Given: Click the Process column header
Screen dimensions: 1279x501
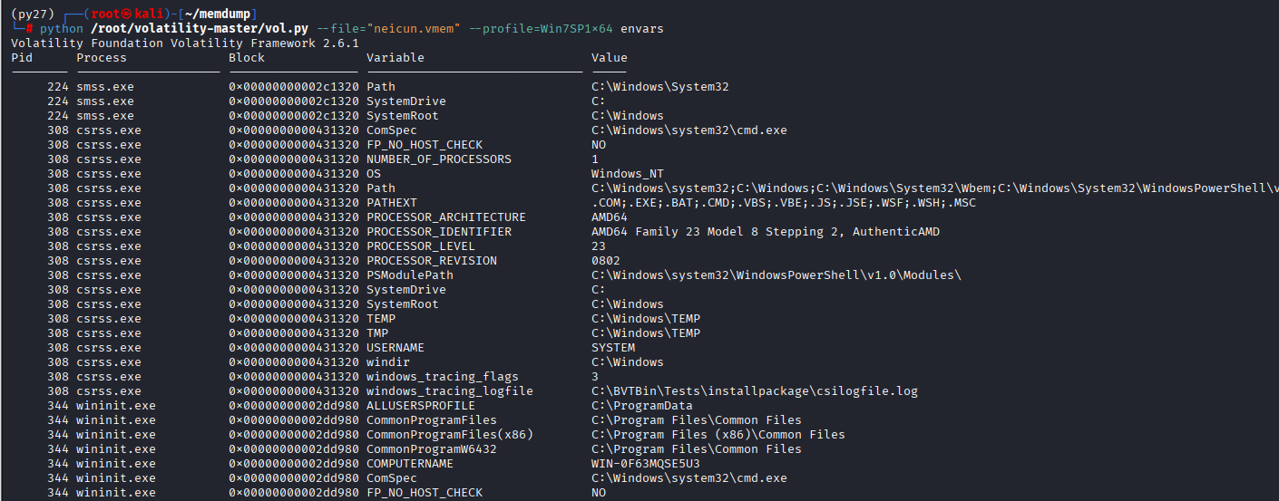Looking at the screenshot, I should coord(102,58).
